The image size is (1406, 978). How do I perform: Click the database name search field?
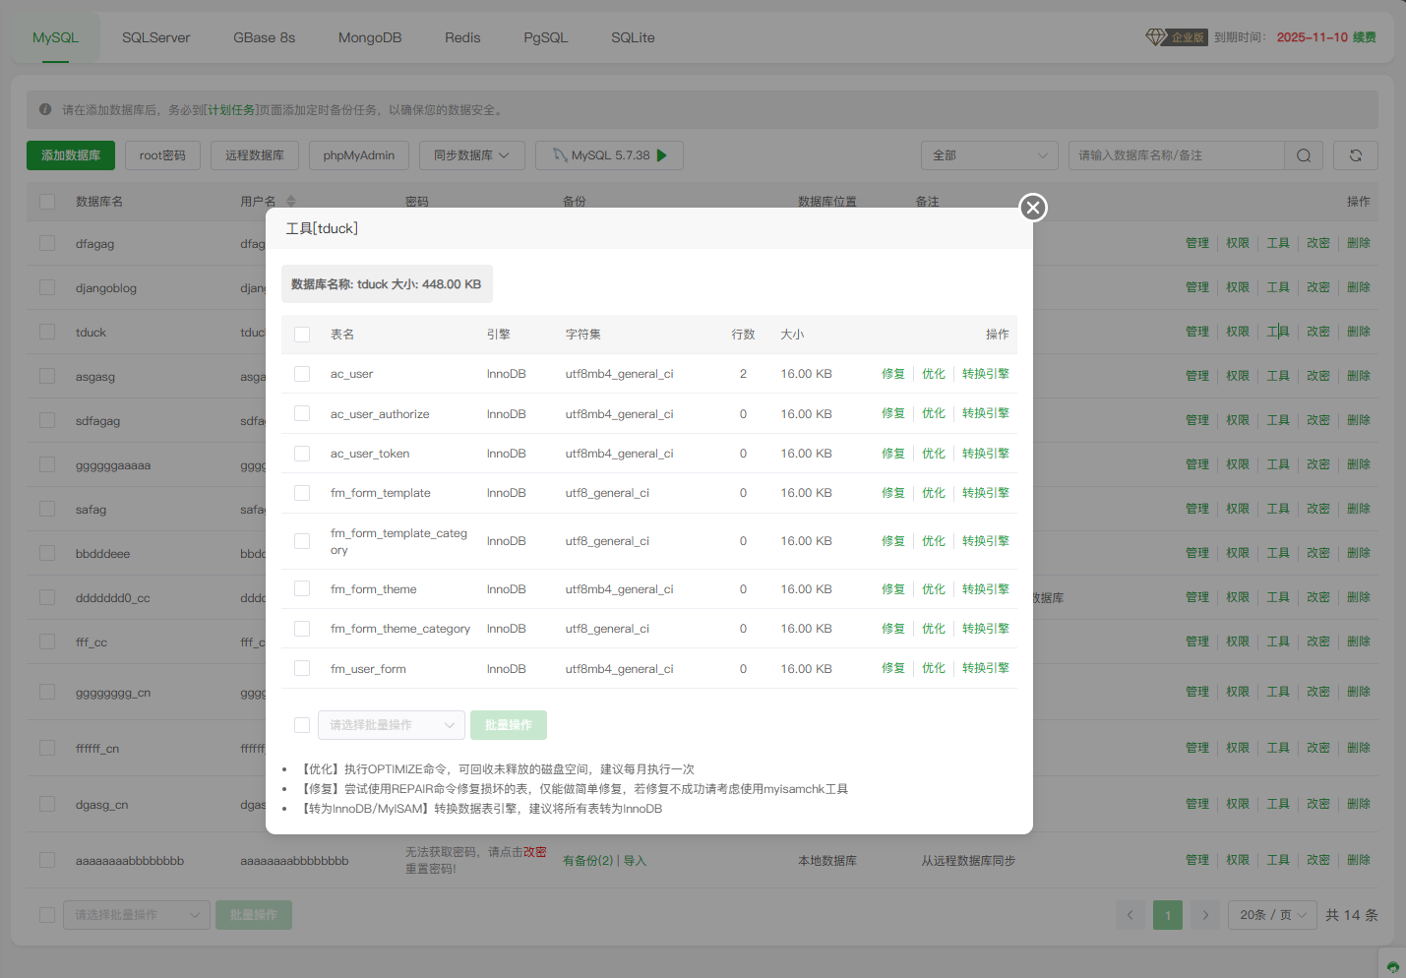point(1176,155)
